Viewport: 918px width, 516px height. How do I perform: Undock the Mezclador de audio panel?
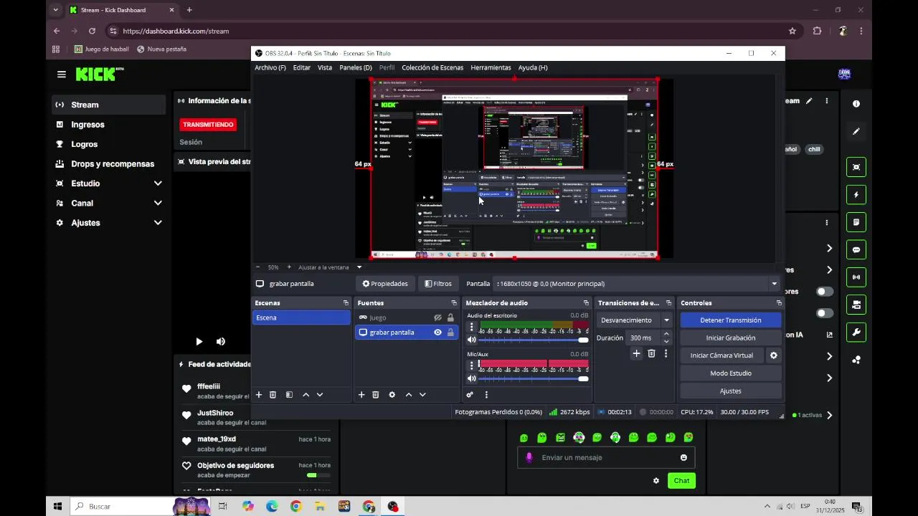(x=586, y=303)
